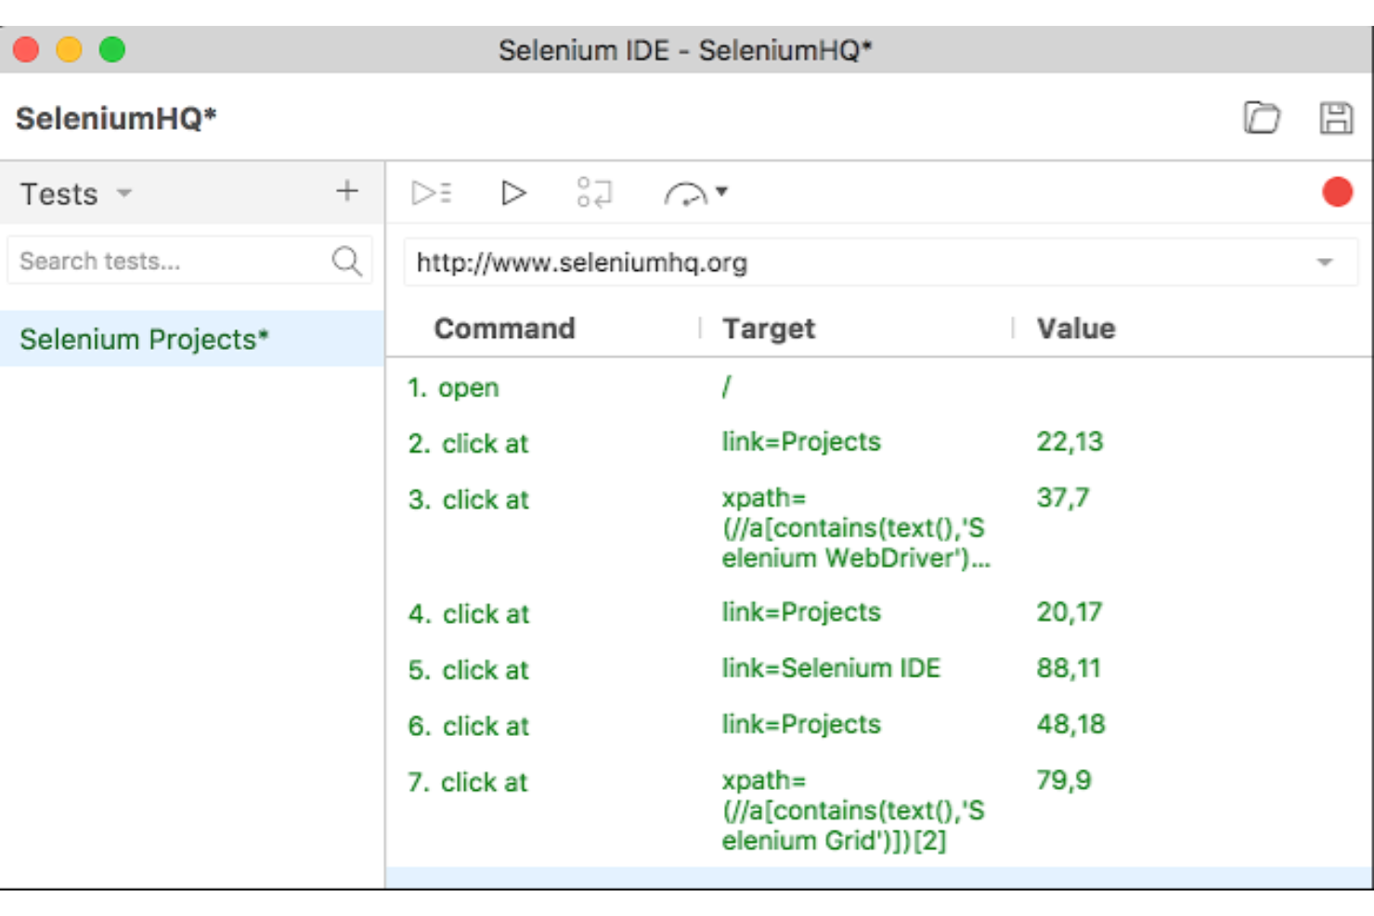Click the green traffic light to zoom the window
Screen dimensions: 1374x916
pos(112,48)
